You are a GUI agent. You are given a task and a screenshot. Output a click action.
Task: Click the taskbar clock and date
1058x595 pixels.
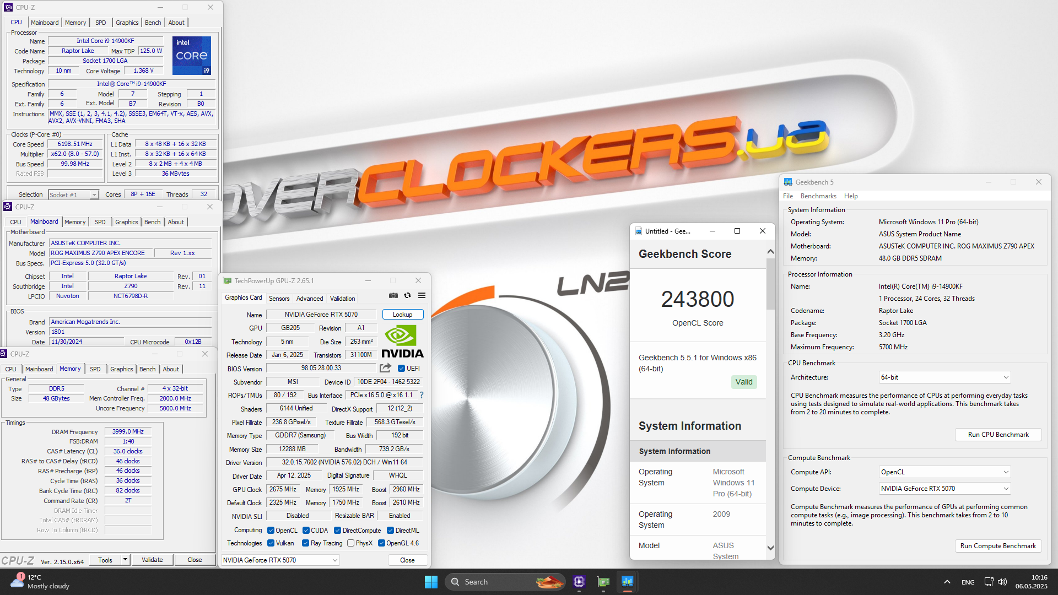pos(1031,582)
